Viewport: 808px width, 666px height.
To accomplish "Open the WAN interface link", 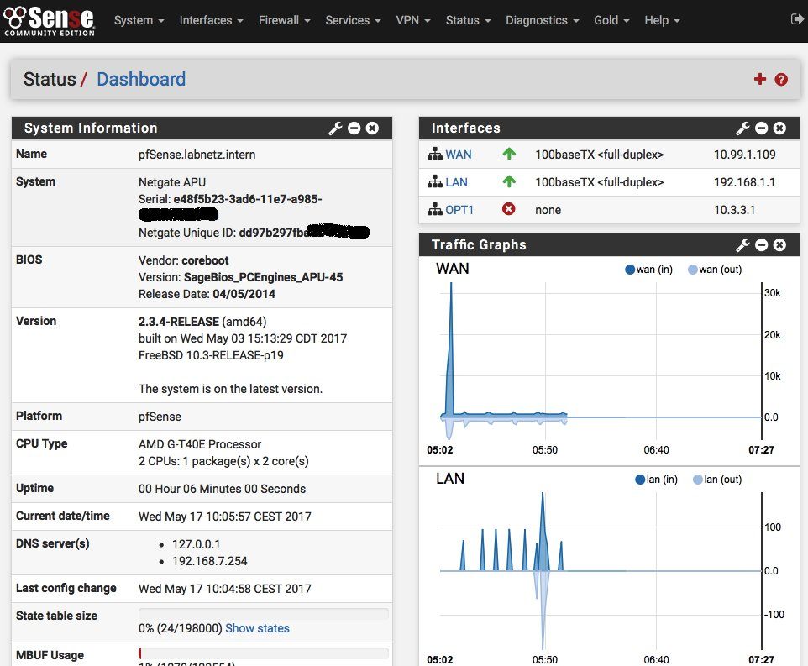I will [x=458, y=155].
